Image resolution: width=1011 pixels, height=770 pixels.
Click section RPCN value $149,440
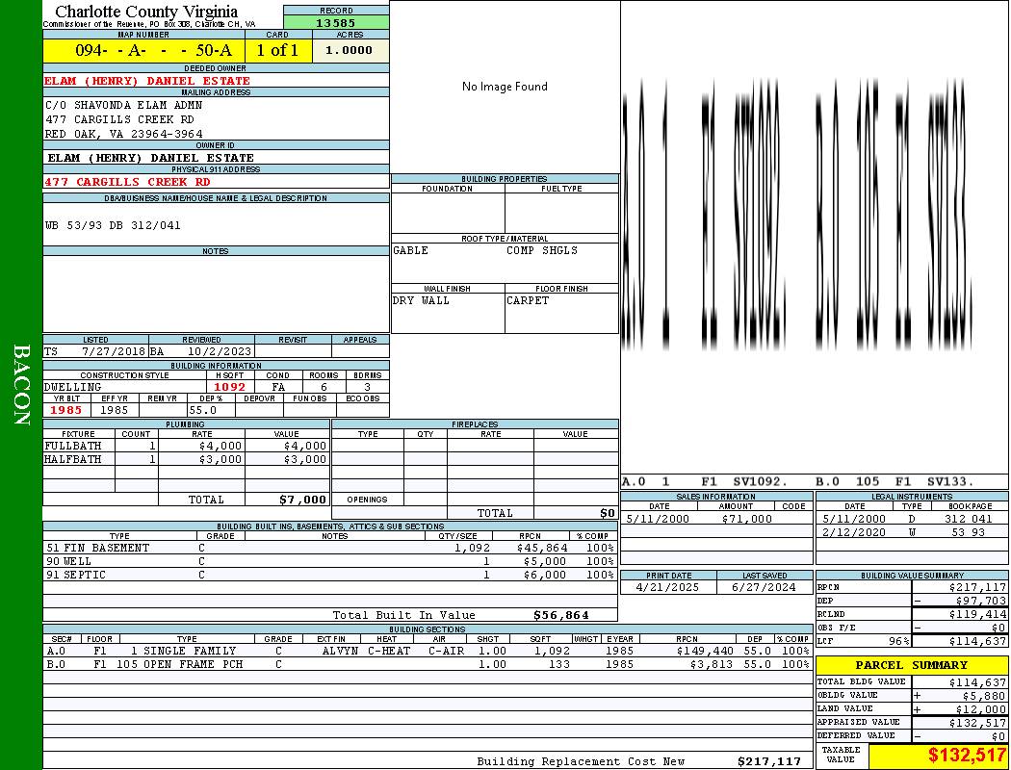click(704, 651)
